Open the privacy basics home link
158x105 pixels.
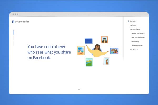pos(22,22)
